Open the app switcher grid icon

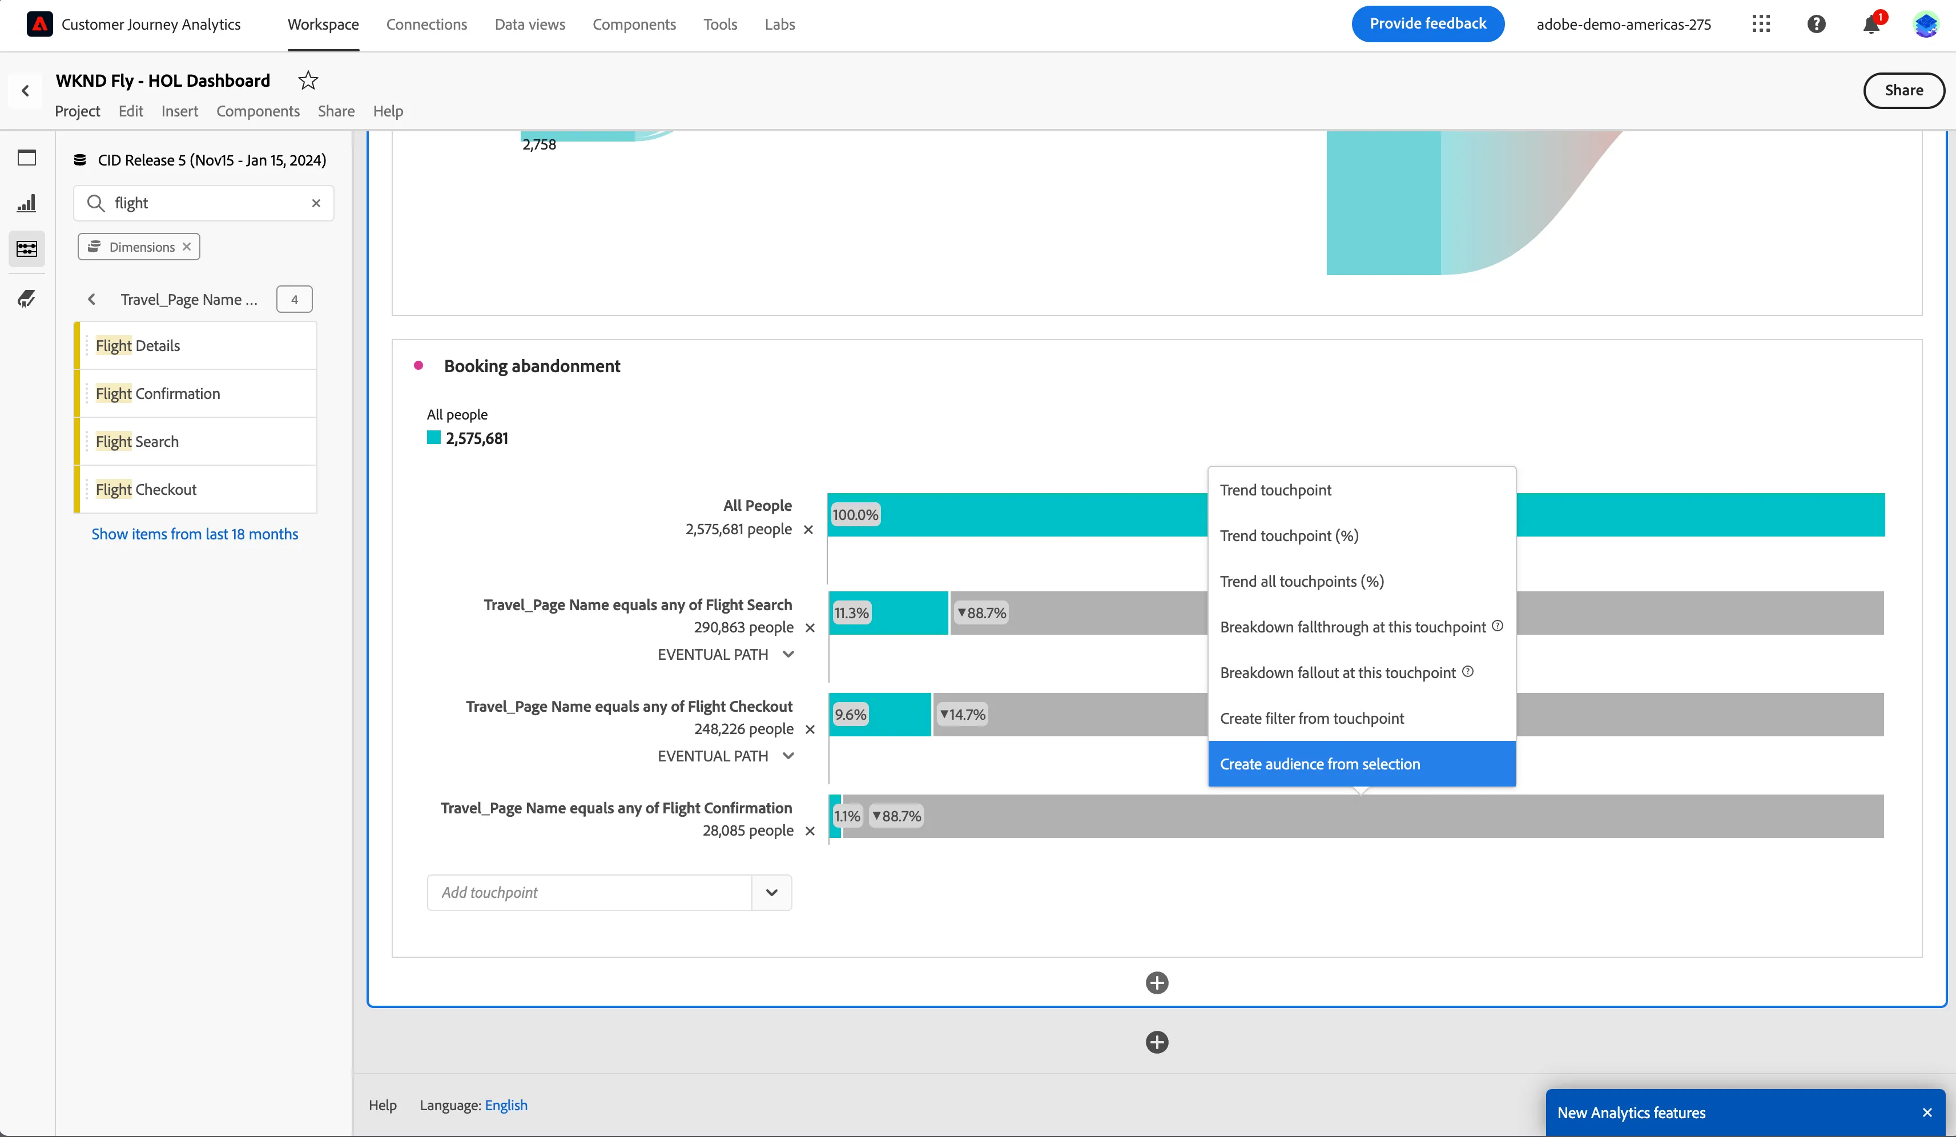coord(1761,24)
